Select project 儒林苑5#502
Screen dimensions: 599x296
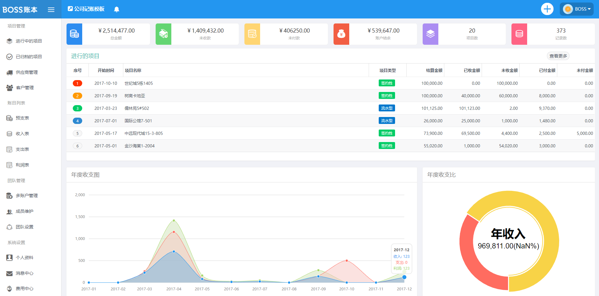[137, 108]
